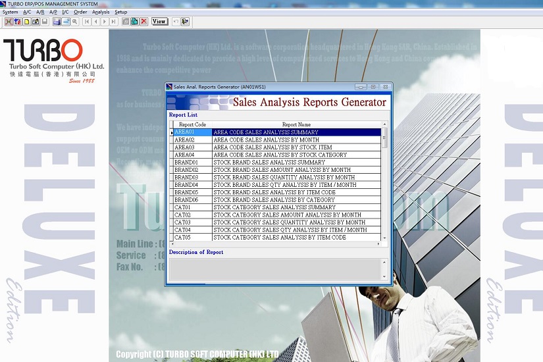Click Description of Report text box
This screenshot has height=362, width=543.
(x=276, y=269)
